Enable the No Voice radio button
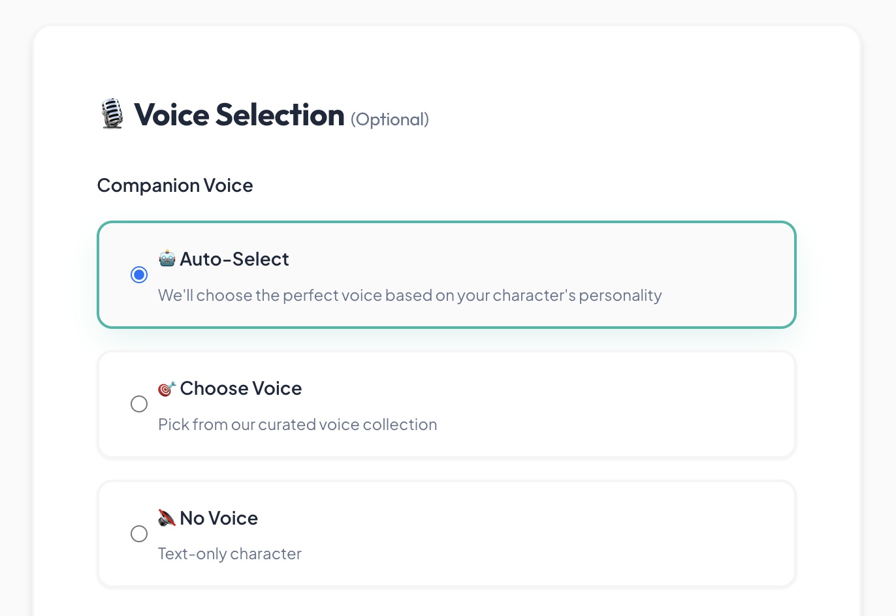The width and height of the screenshot is (896, 616). (x=139, y=534)
